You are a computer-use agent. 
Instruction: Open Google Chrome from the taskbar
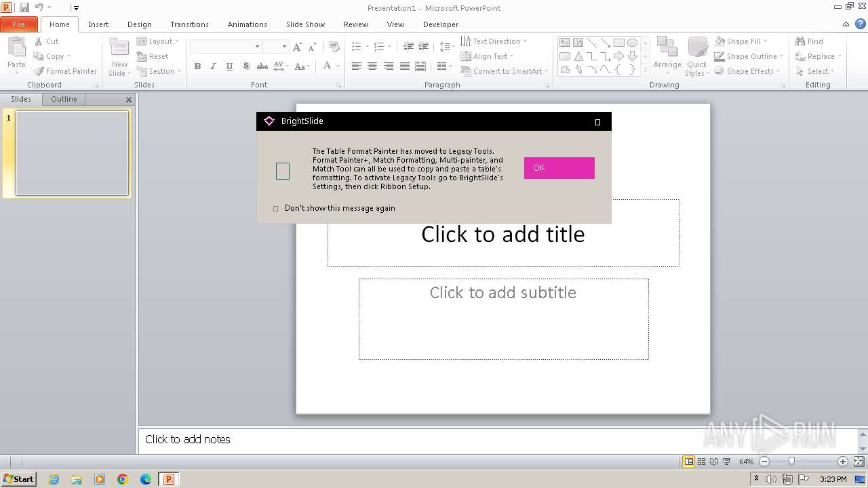pos(123,479)
